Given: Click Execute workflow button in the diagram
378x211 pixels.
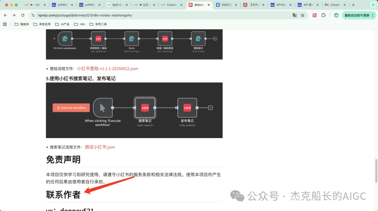Looking at the screenshot, I should pos(71,108).
